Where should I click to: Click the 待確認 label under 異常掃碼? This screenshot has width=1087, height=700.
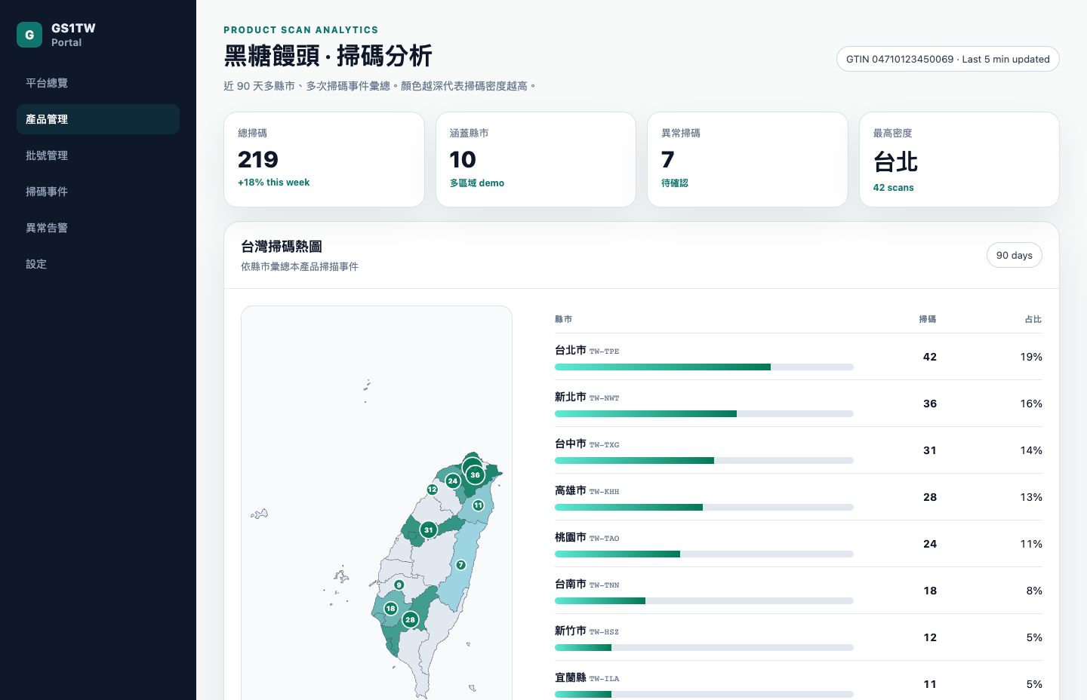[675, 183]
